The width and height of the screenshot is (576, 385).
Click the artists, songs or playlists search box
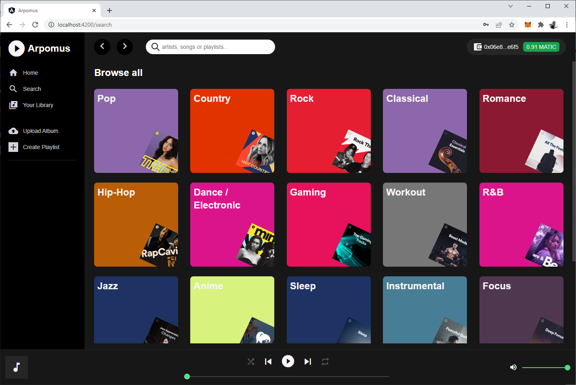tap(210, 47)
